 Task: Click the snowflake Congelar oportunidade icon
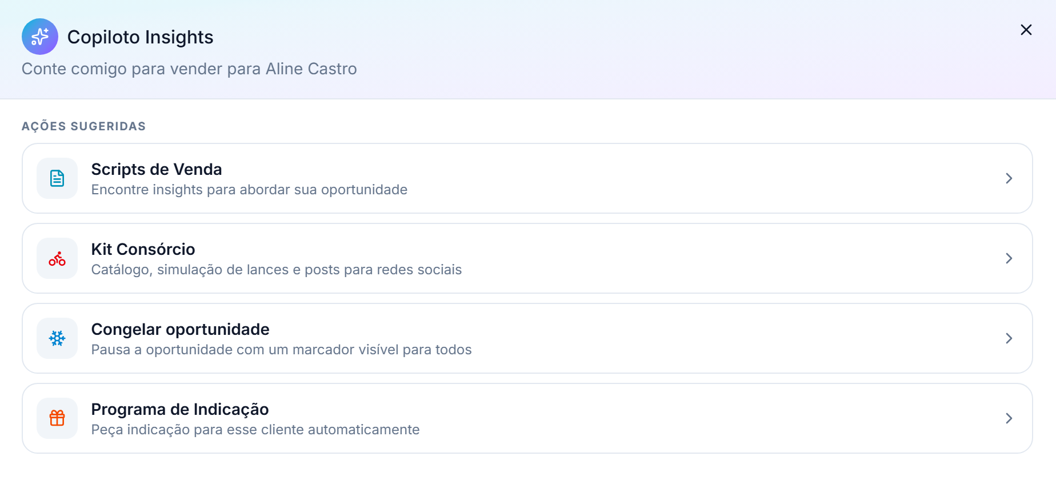(x=57, y=338)
